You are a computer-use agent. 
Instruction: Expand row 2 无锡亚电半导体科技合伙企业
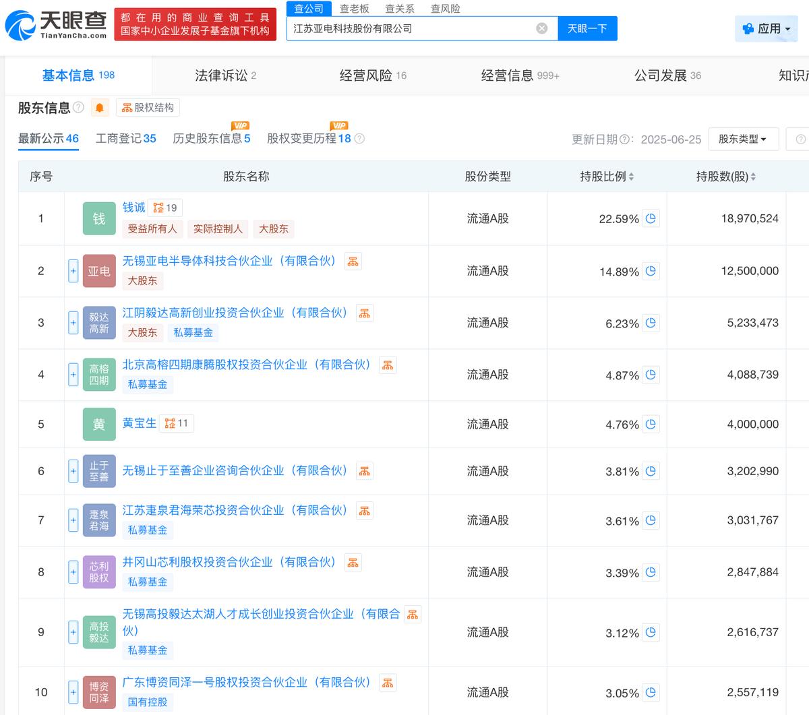pos(73,271)
